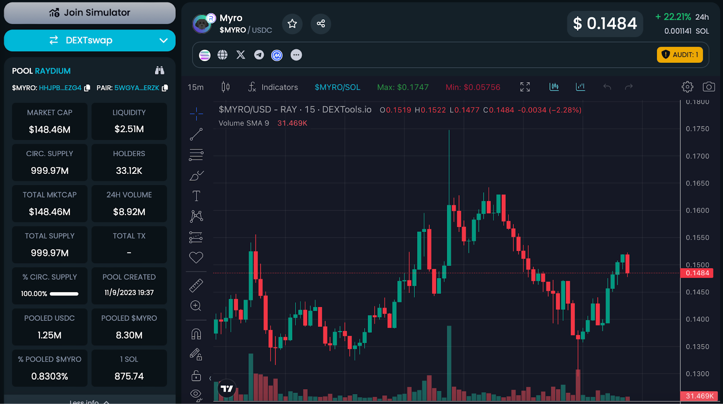723x404 pixels.
Task: Open pool explorer binoculars icon
Action: pyautogui.click(x=160, y=70)
